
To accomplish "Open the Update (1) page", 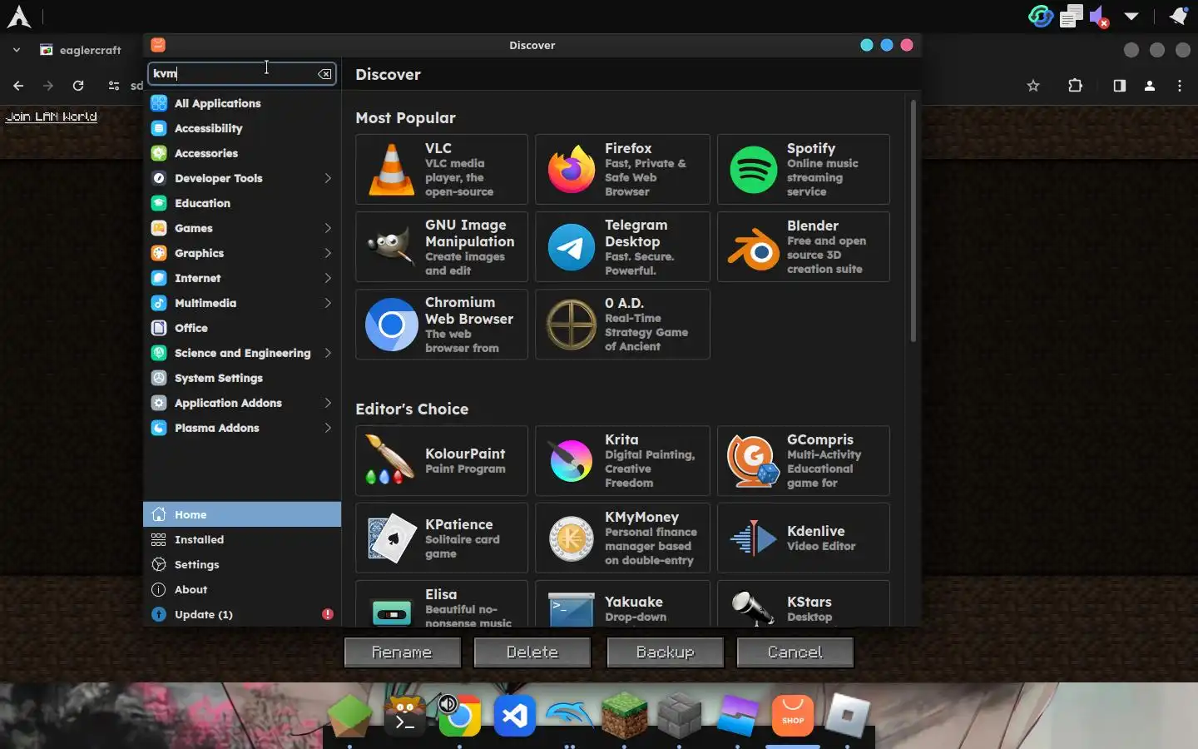I will (x=242, y=614).
